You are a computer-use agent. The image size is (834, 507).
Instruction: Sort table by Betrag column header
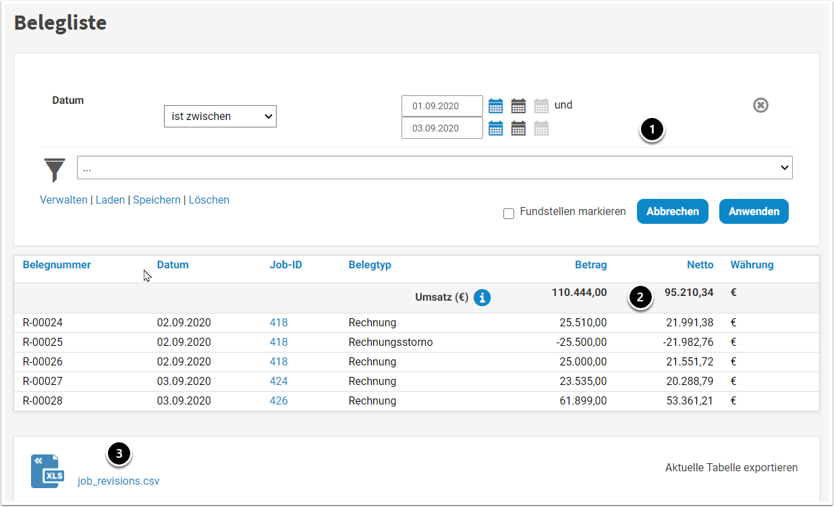pyautogui.click(x=590, y=265)
